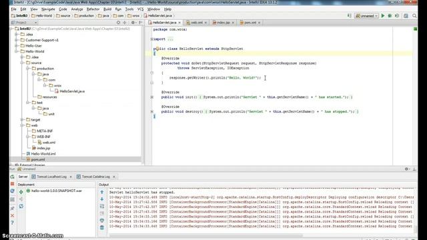The height and width of the screenshot is (240, 427).
Task: Click the Run with Coverage icon
Action: click(x=397, y=16)
